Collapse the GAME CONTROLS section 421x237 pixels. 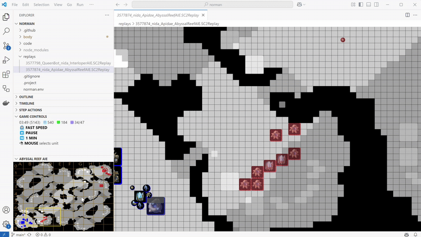click(64, 116)
